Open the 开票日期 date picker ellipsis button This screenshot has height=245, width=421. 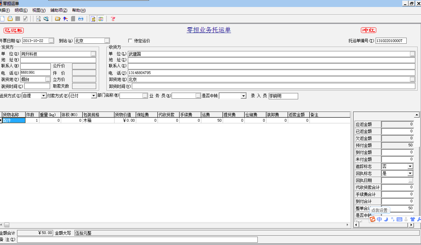(51, 41)
